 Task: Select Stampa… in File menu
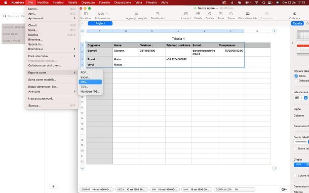point(52,106)
